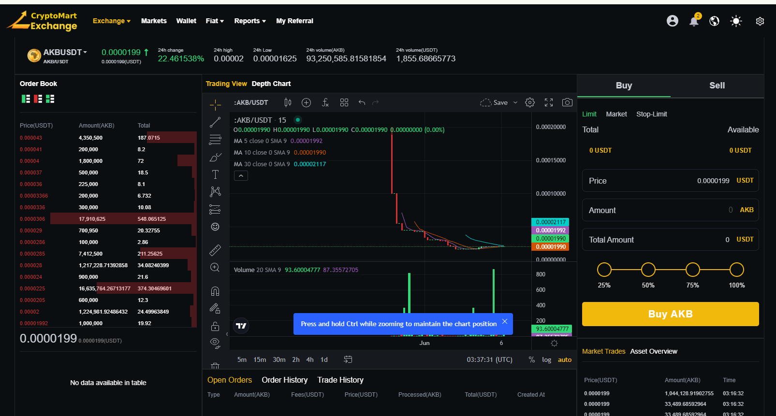Set amount slider to 50%
The height and width of the screenshot is (416, 776).
(x=648, y=270)
